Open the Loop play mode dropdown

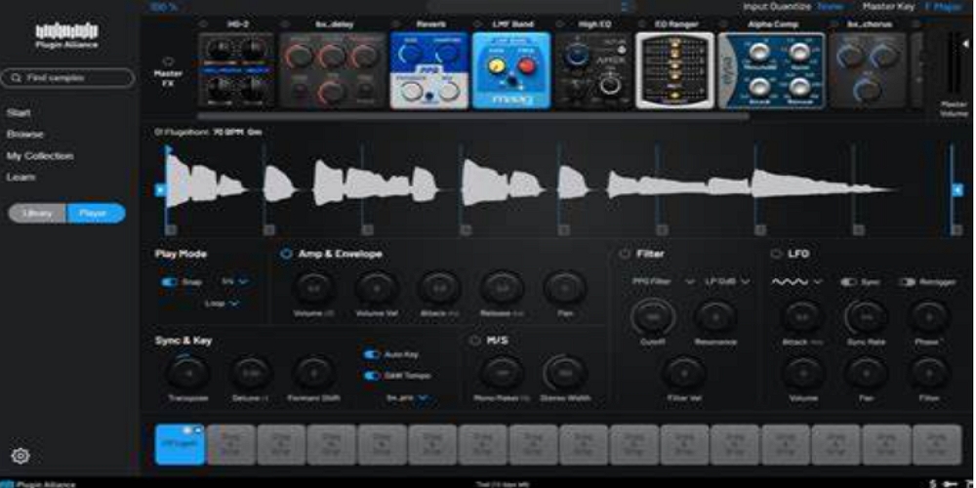point(223,304)
